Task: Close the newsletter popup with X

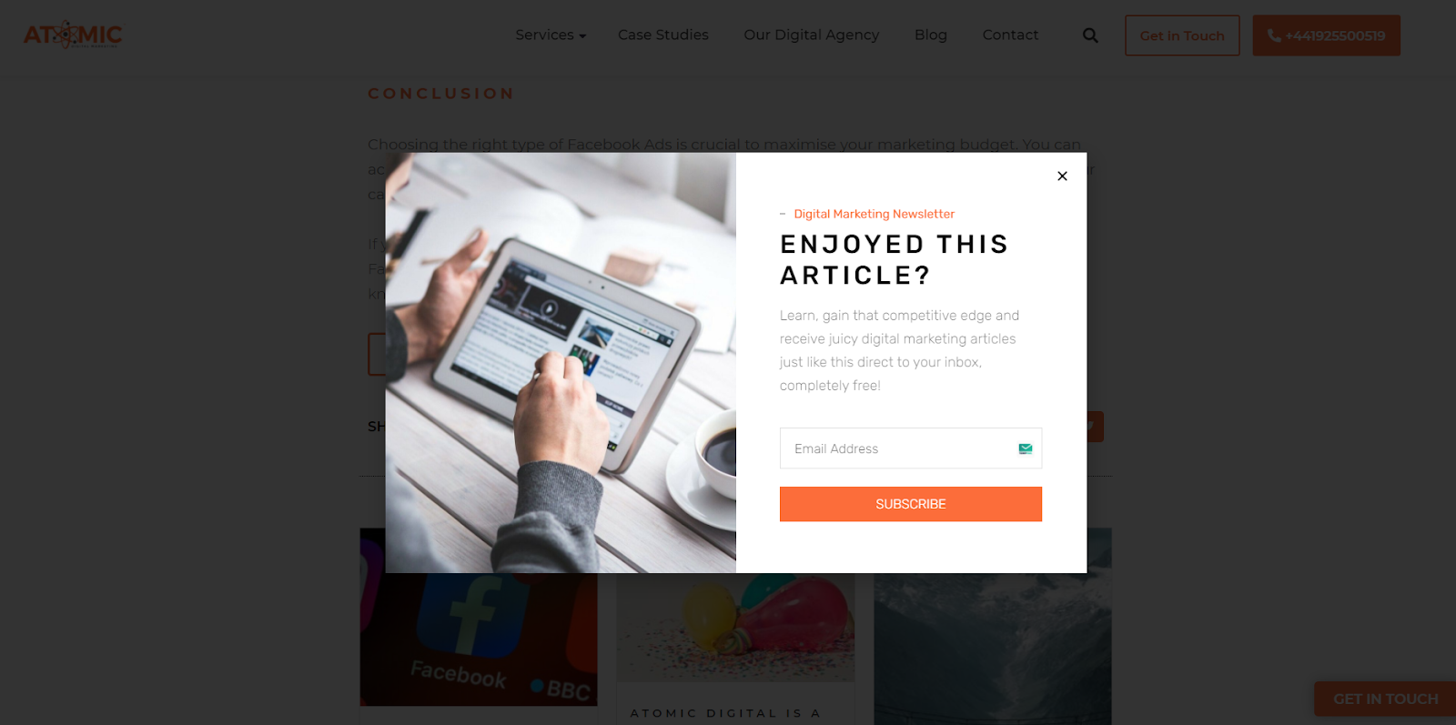Action: pyautogui.click(x=1062, y=176)
